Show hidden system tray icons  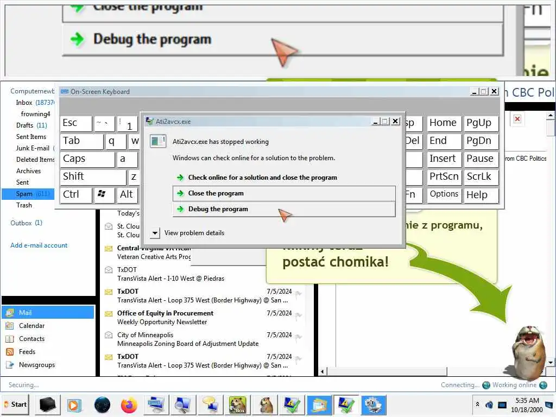coord(478,404)
